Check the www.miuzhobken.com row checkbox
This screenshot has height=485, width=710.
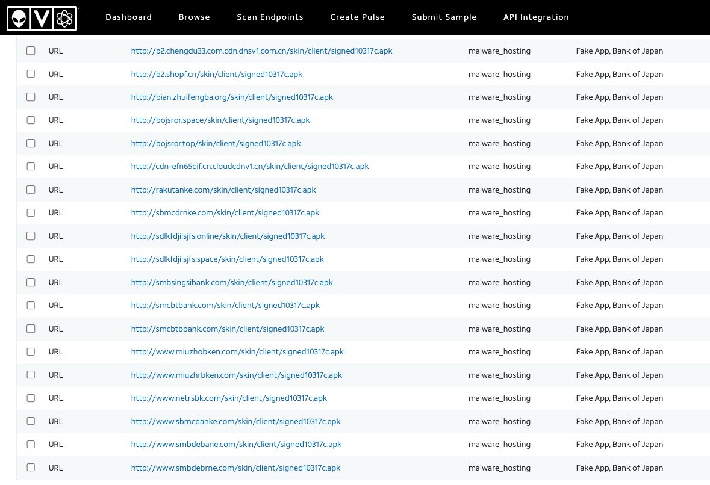(31, 351)
